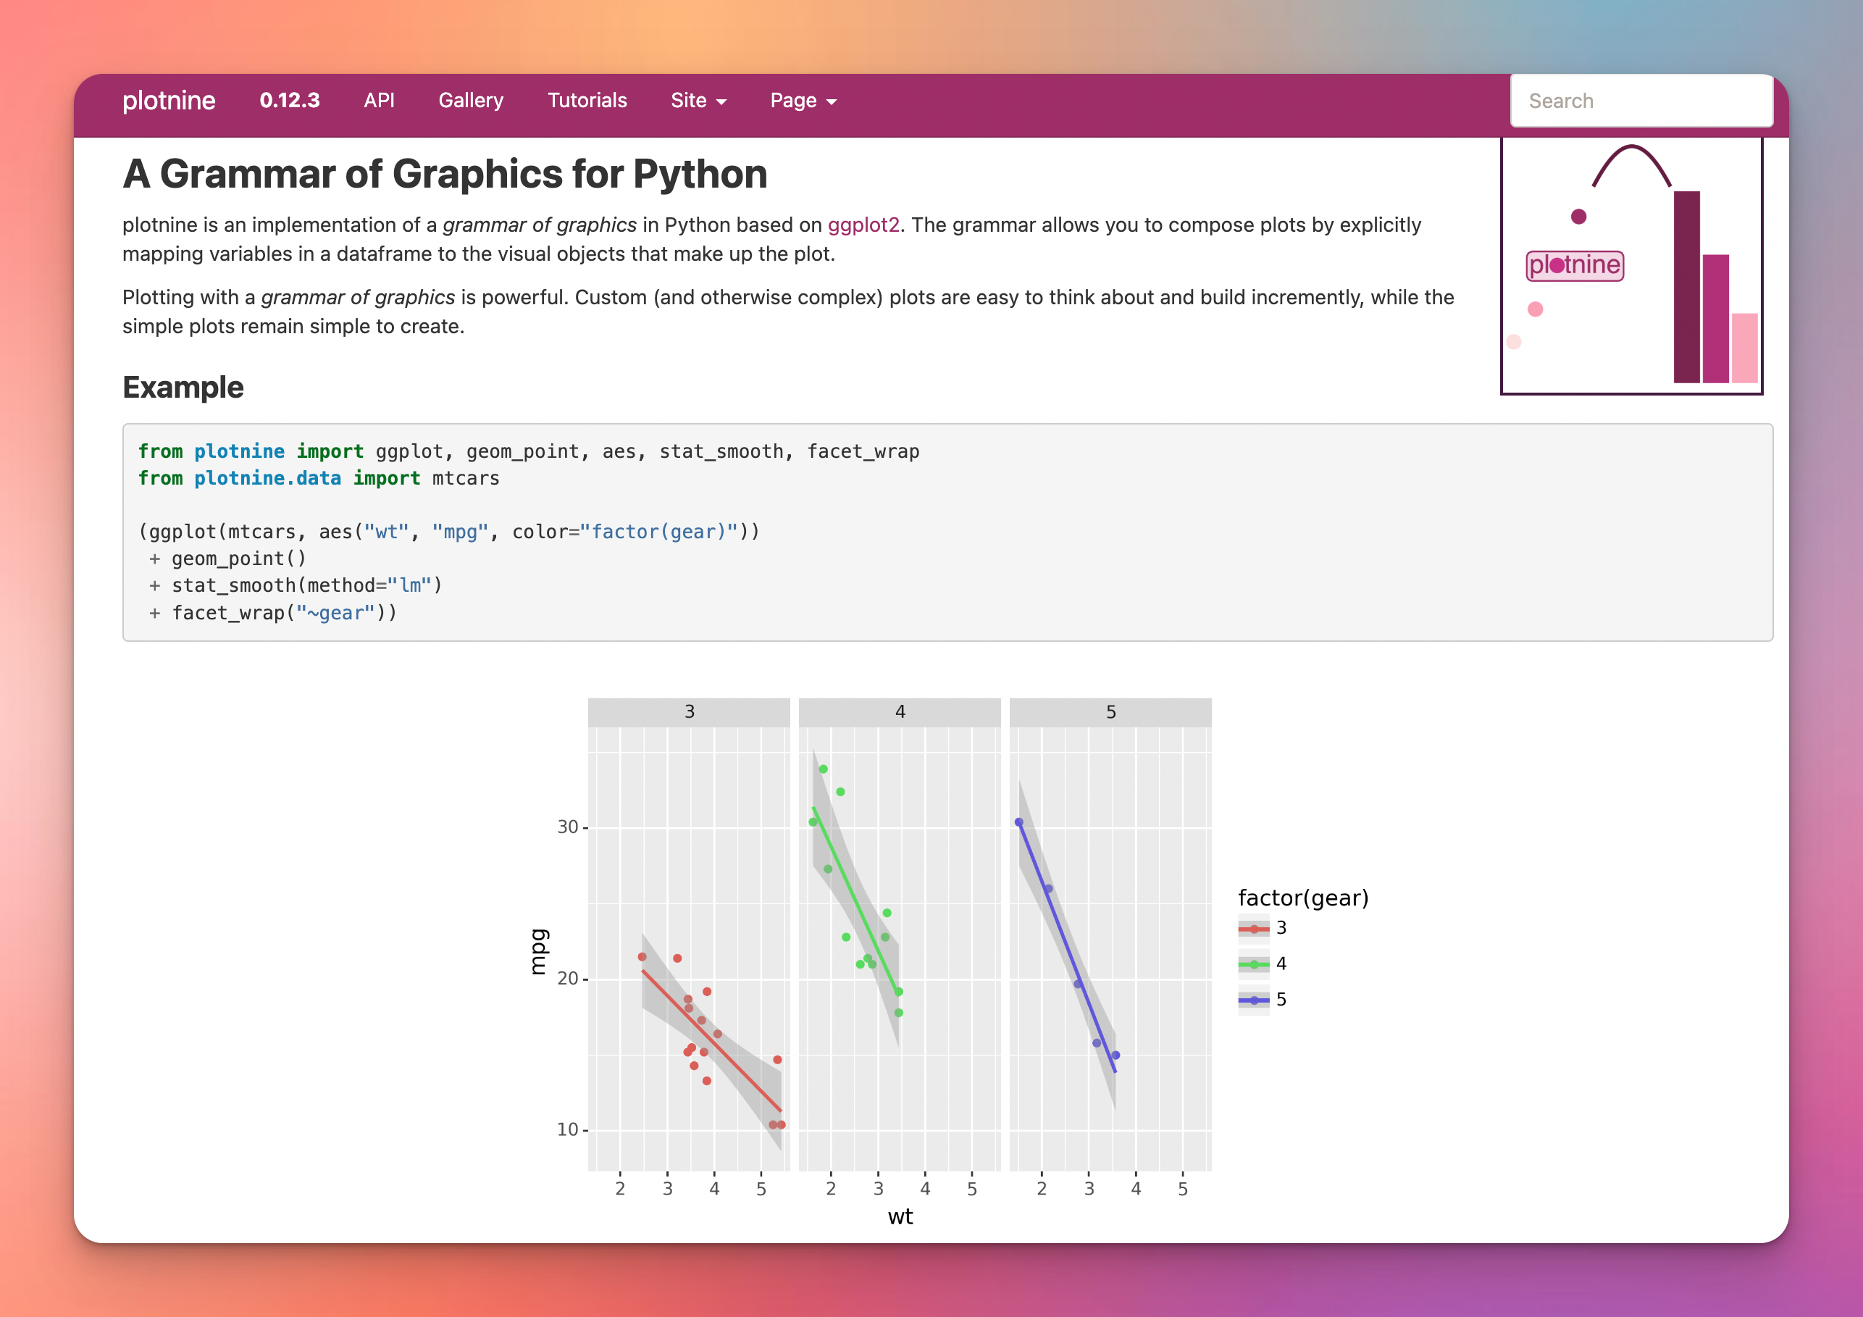
Task: Click the Example section heading
Action: point(183,388)
